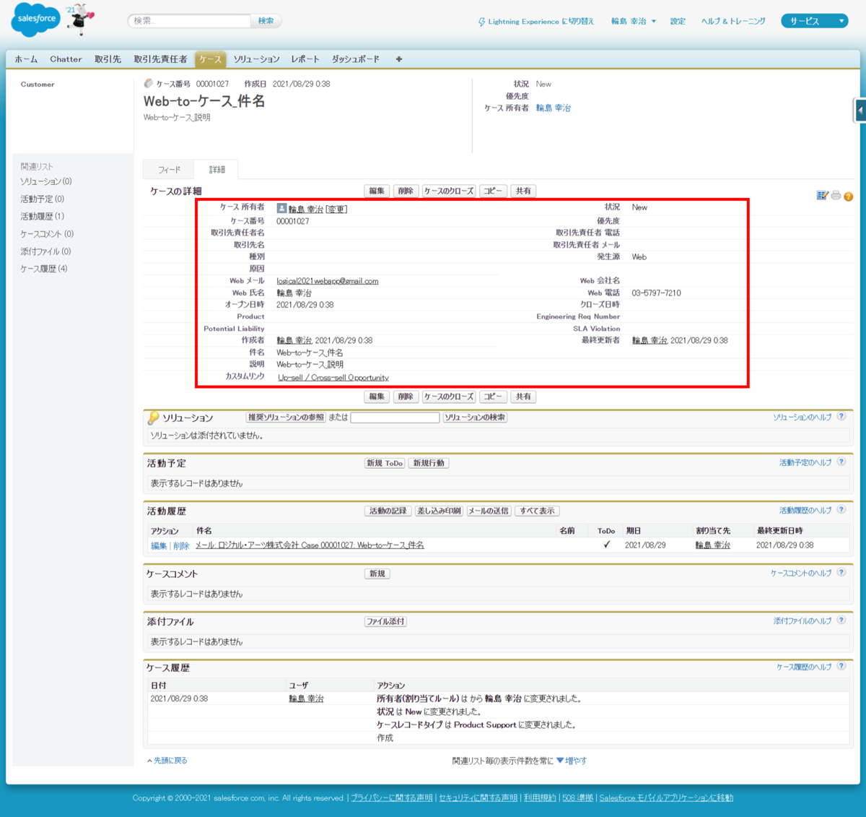Click the top 削除 button
The height and width of the screenshot is (817, 866).
pos(406,191)
